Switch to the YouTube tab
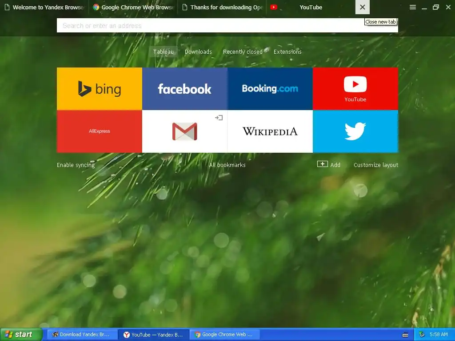455x341 pixels. click(311, 7)
